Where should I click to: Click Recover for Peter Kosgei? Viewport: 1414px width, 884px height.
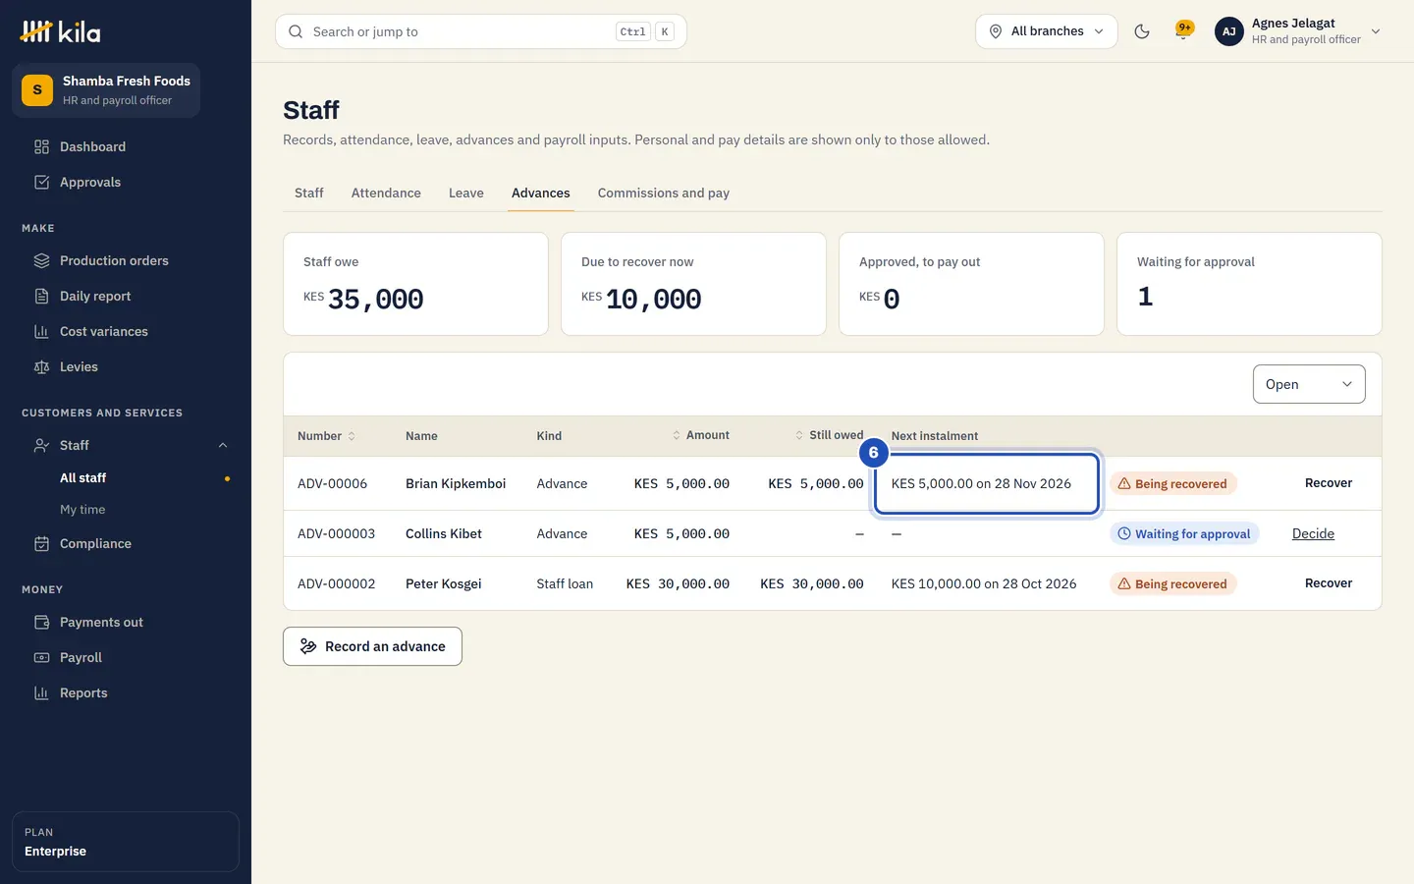pyautogui.click(x=1329, y=583)
